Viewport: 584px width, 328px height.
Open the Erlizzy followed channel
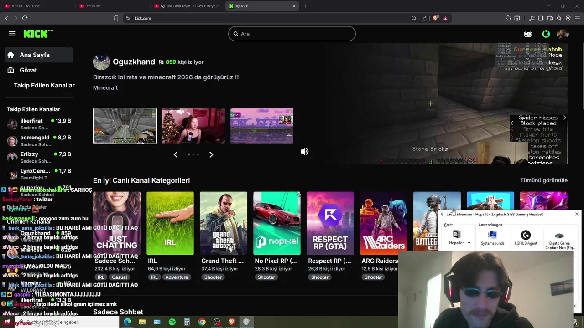[x=40, y=158]
